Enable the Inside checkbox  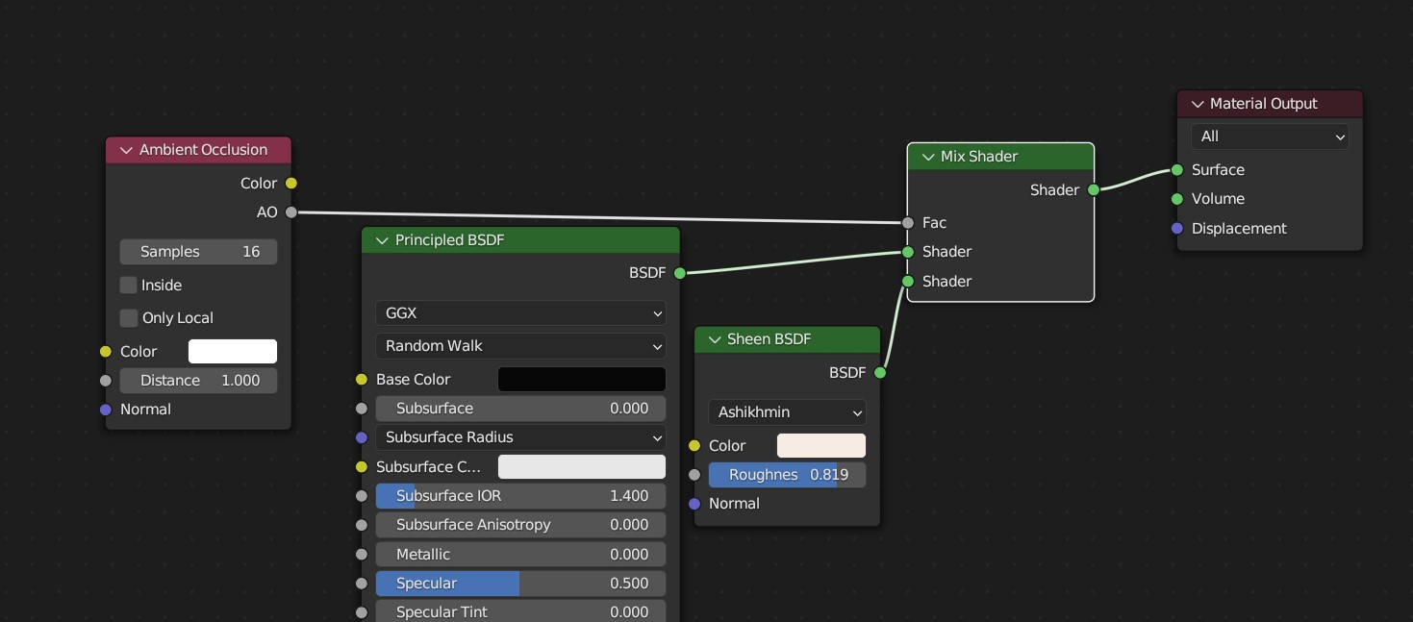[x=128, y=286]
